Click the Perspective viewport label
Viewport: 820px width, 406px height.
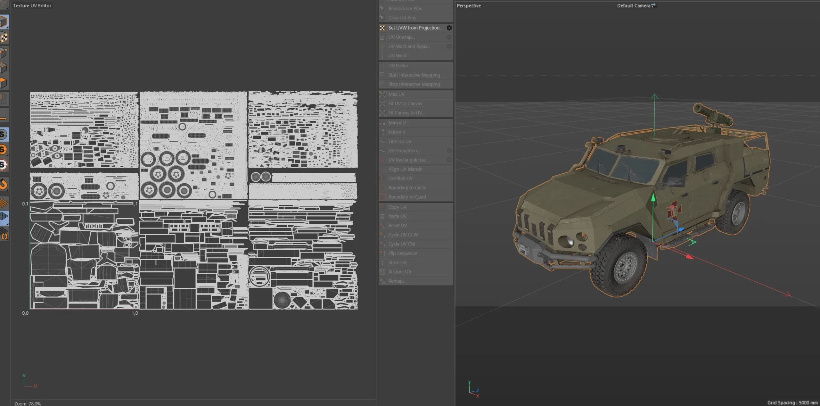[x=469, y=5]
